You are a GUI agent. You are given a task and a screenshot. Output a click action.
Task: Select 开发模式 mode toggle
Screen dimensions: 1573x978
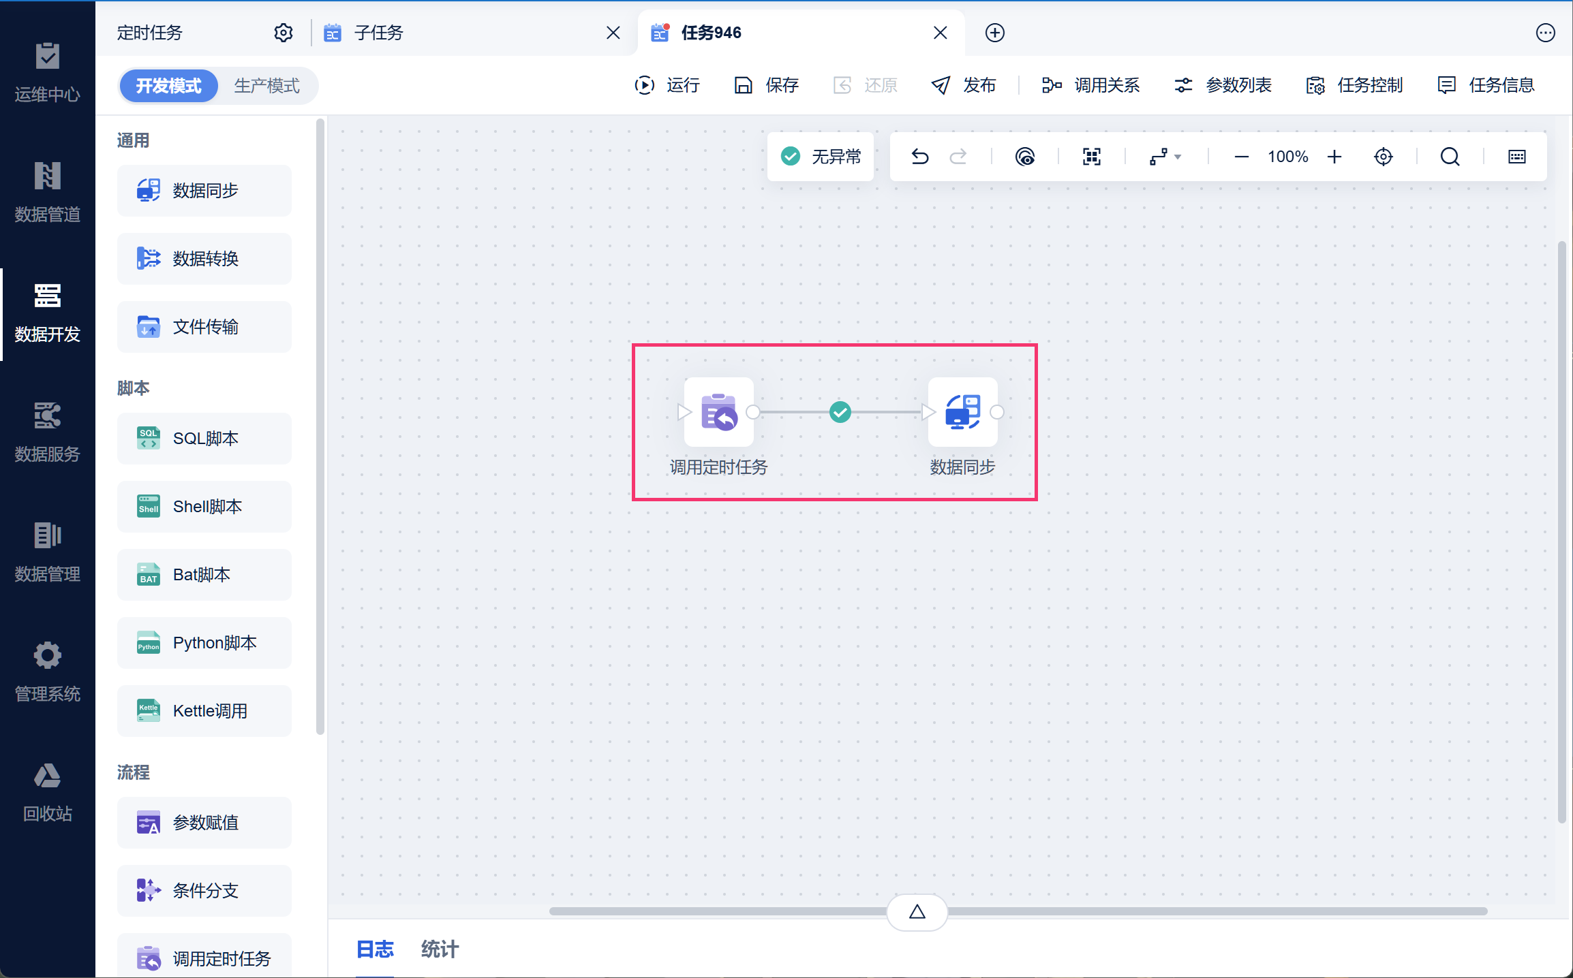tap(168, 86)
